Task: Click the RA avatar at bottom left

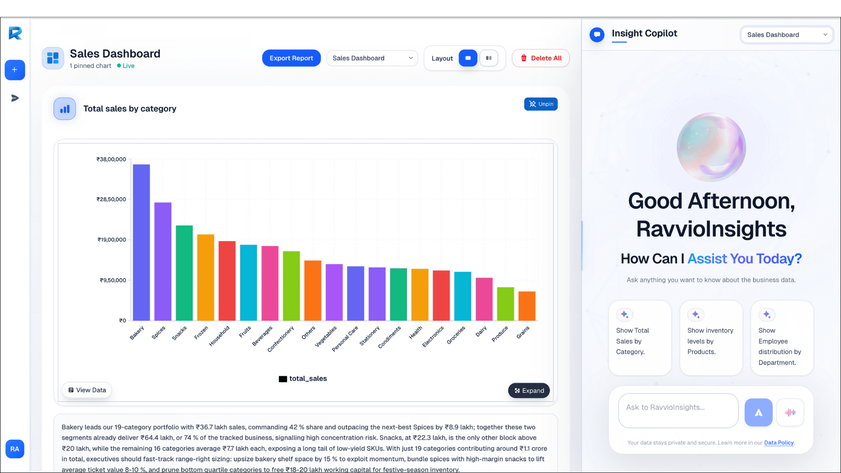Action: 14,449
